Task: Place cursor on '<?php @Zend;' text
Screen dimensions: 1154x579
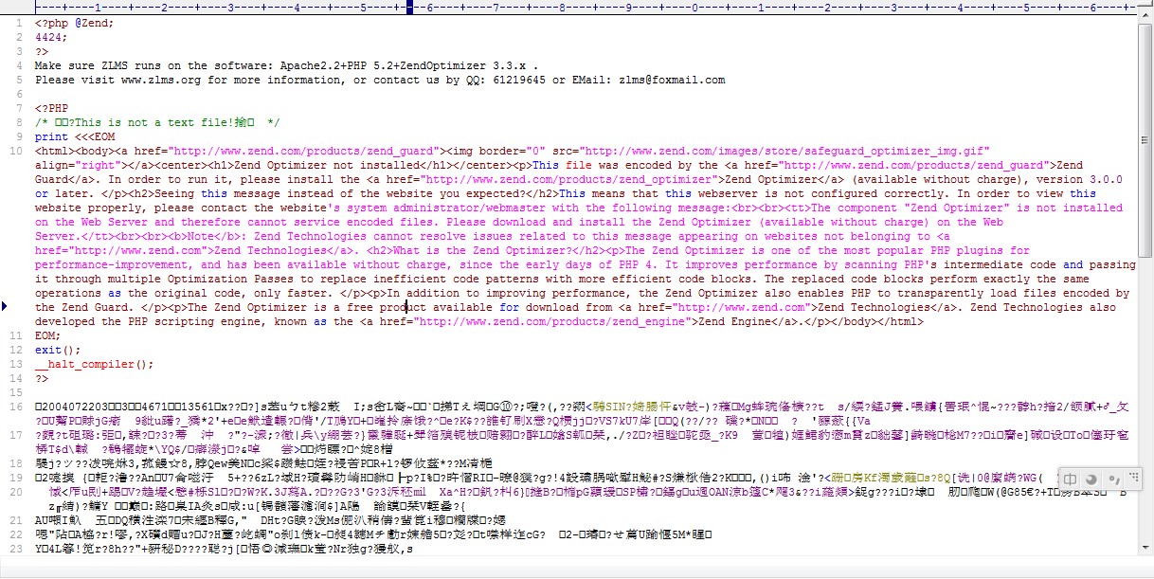Action: (x=75, y=23)
